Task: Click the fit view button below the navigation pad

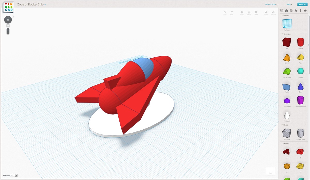Action: point(8,26)
